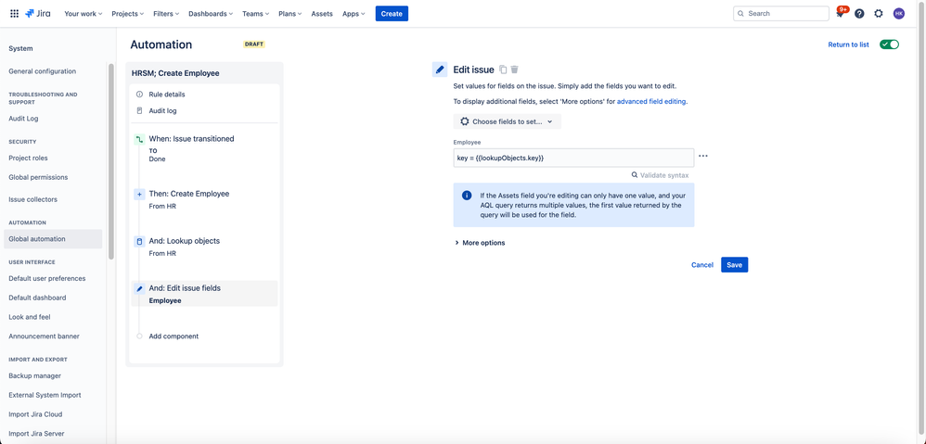This screenshot has height=444, width=926.
Task: Click the Audit log document icon
Action: [139, 111]
